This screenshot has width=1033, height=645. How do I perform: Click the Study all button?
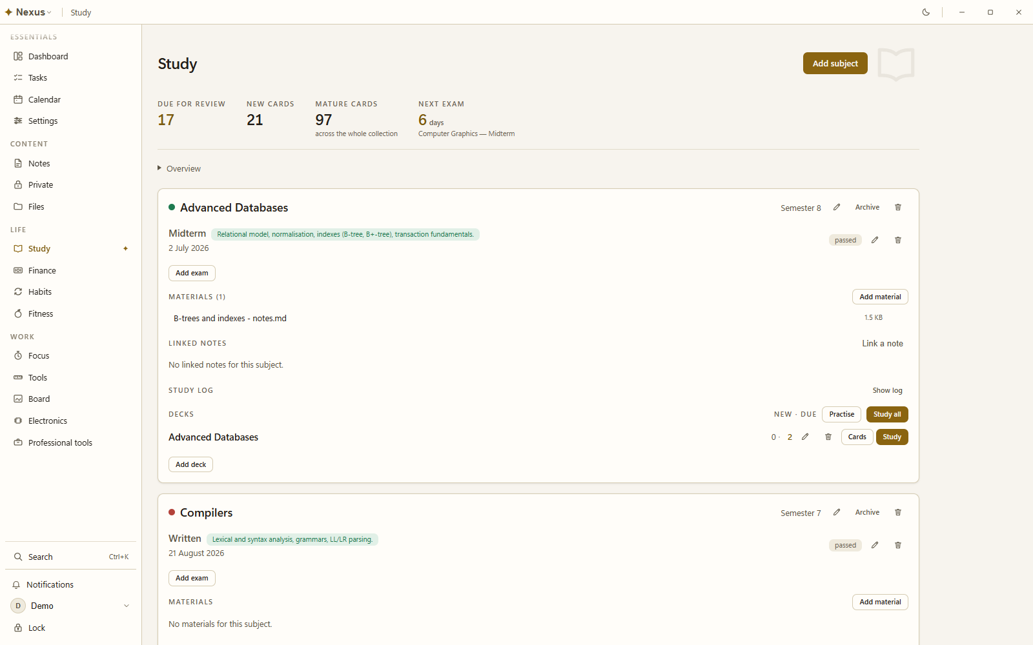(887, 414)
